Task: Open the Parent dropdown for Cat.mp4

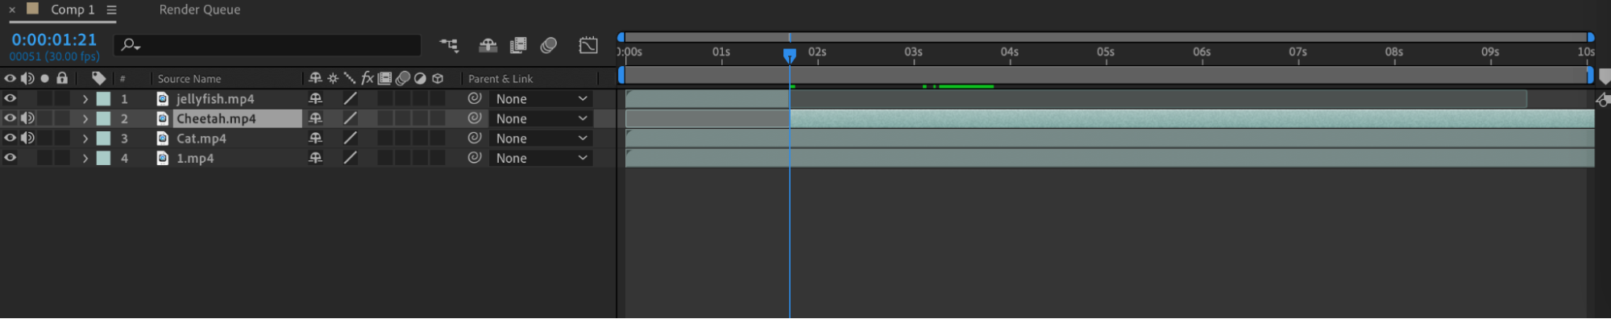Action: (x=541, y=138)
